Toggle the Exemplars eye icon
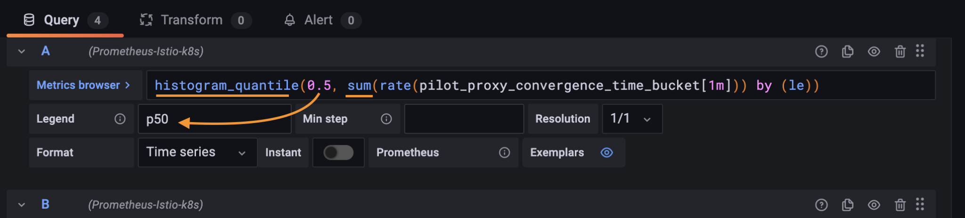 click(x=607, y=153)
